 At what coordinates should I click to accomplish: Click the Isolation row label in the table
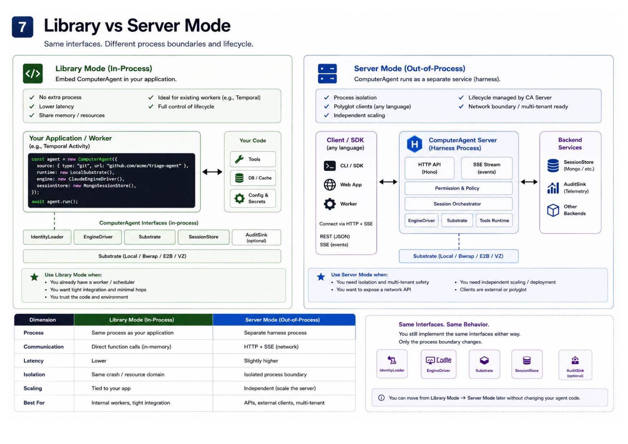point(34,375)
